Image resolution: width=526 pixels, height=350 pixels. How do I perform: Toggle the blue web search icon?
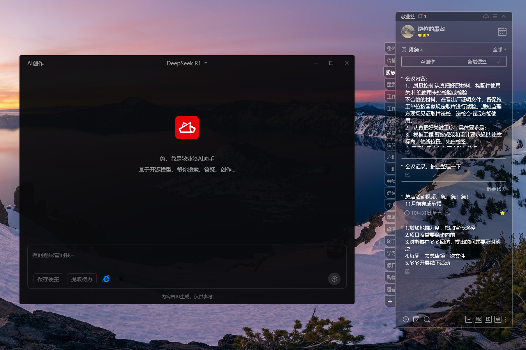coord(106,279)
